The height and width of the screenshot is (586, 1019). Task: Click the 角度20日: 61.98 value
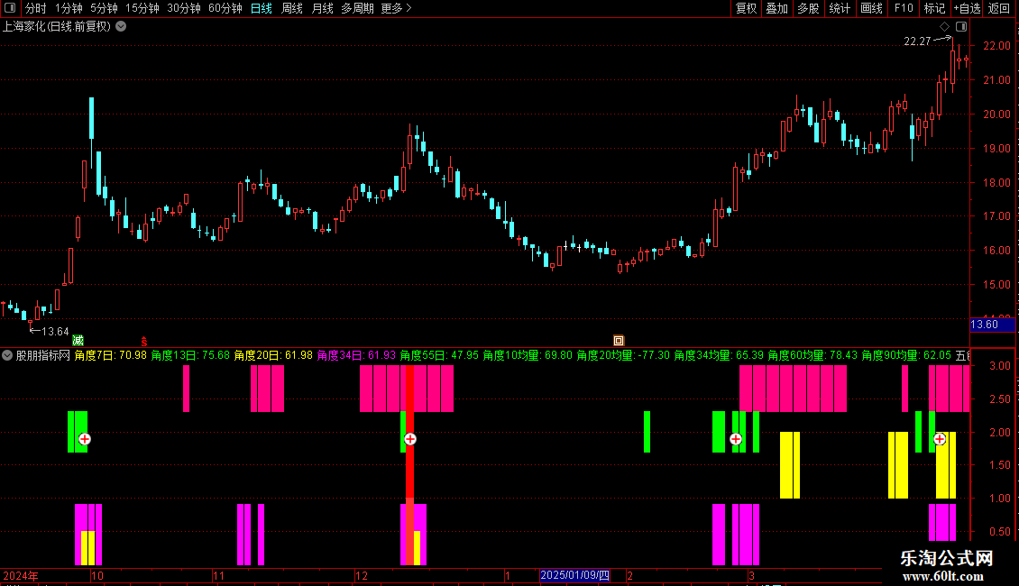[273, 355]
